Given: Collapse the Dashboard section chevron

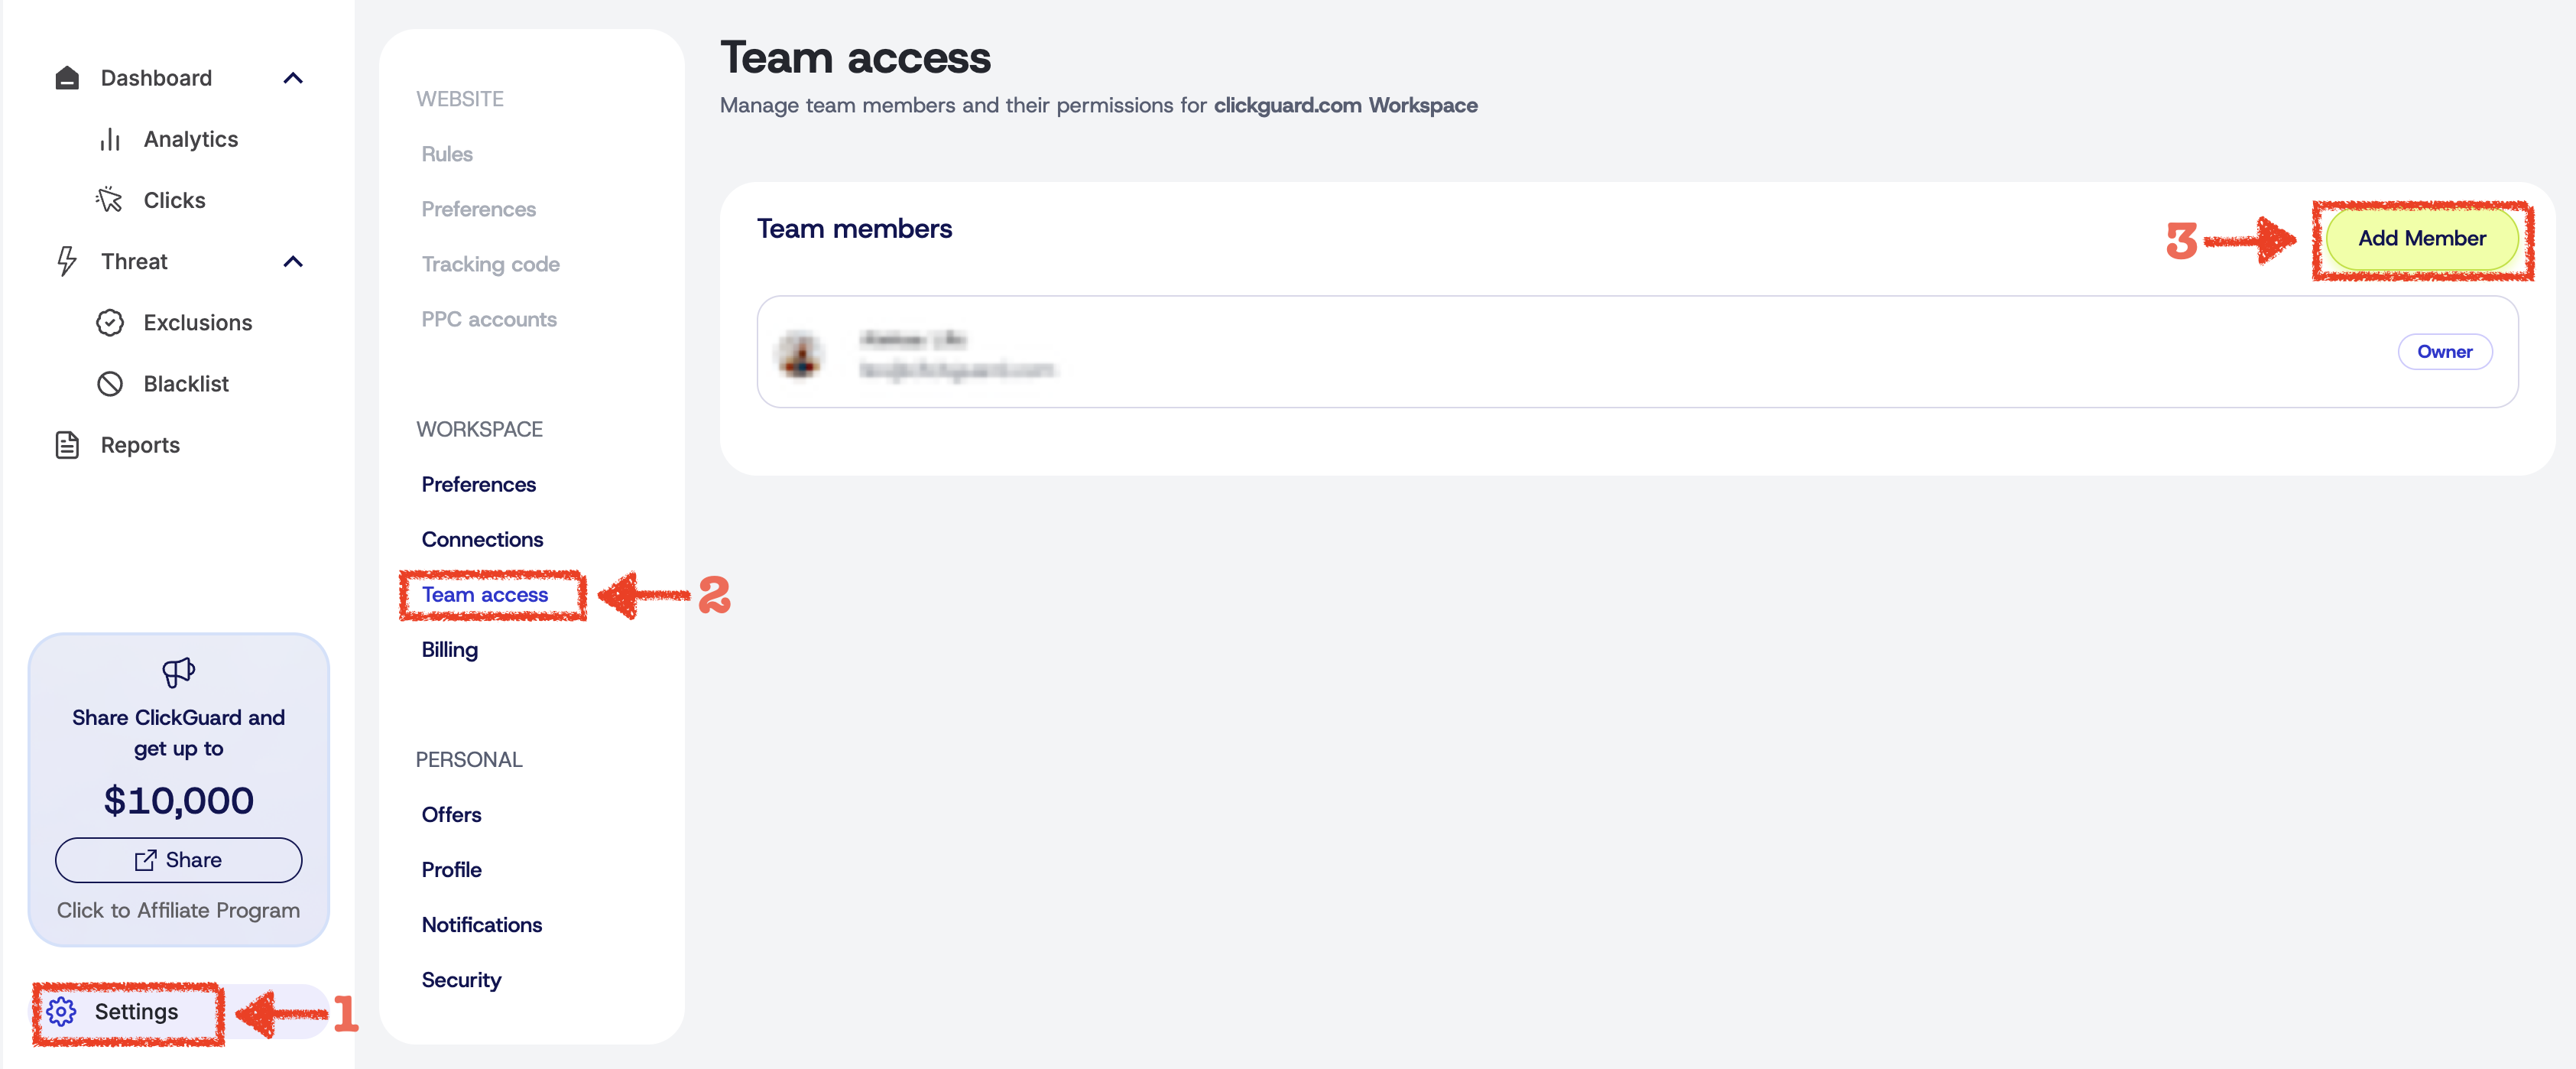Looking at the screenshot, I should pos(293,78).
